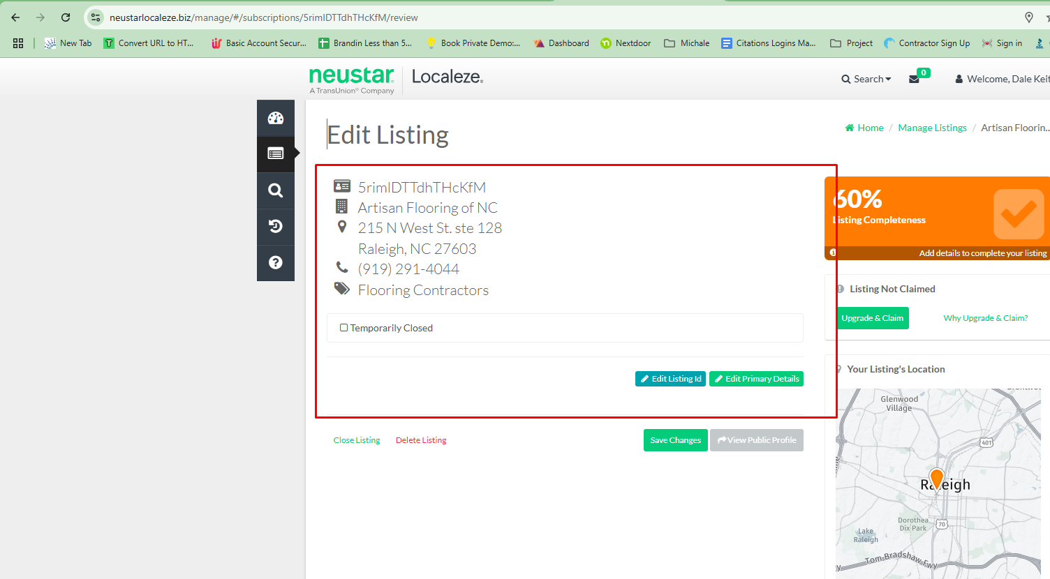Click the Raleigh, NC 27603 text
Image resolution: width=1050 pixels, height=579 pixels.
pyautogui.click(x=417, y=249)
